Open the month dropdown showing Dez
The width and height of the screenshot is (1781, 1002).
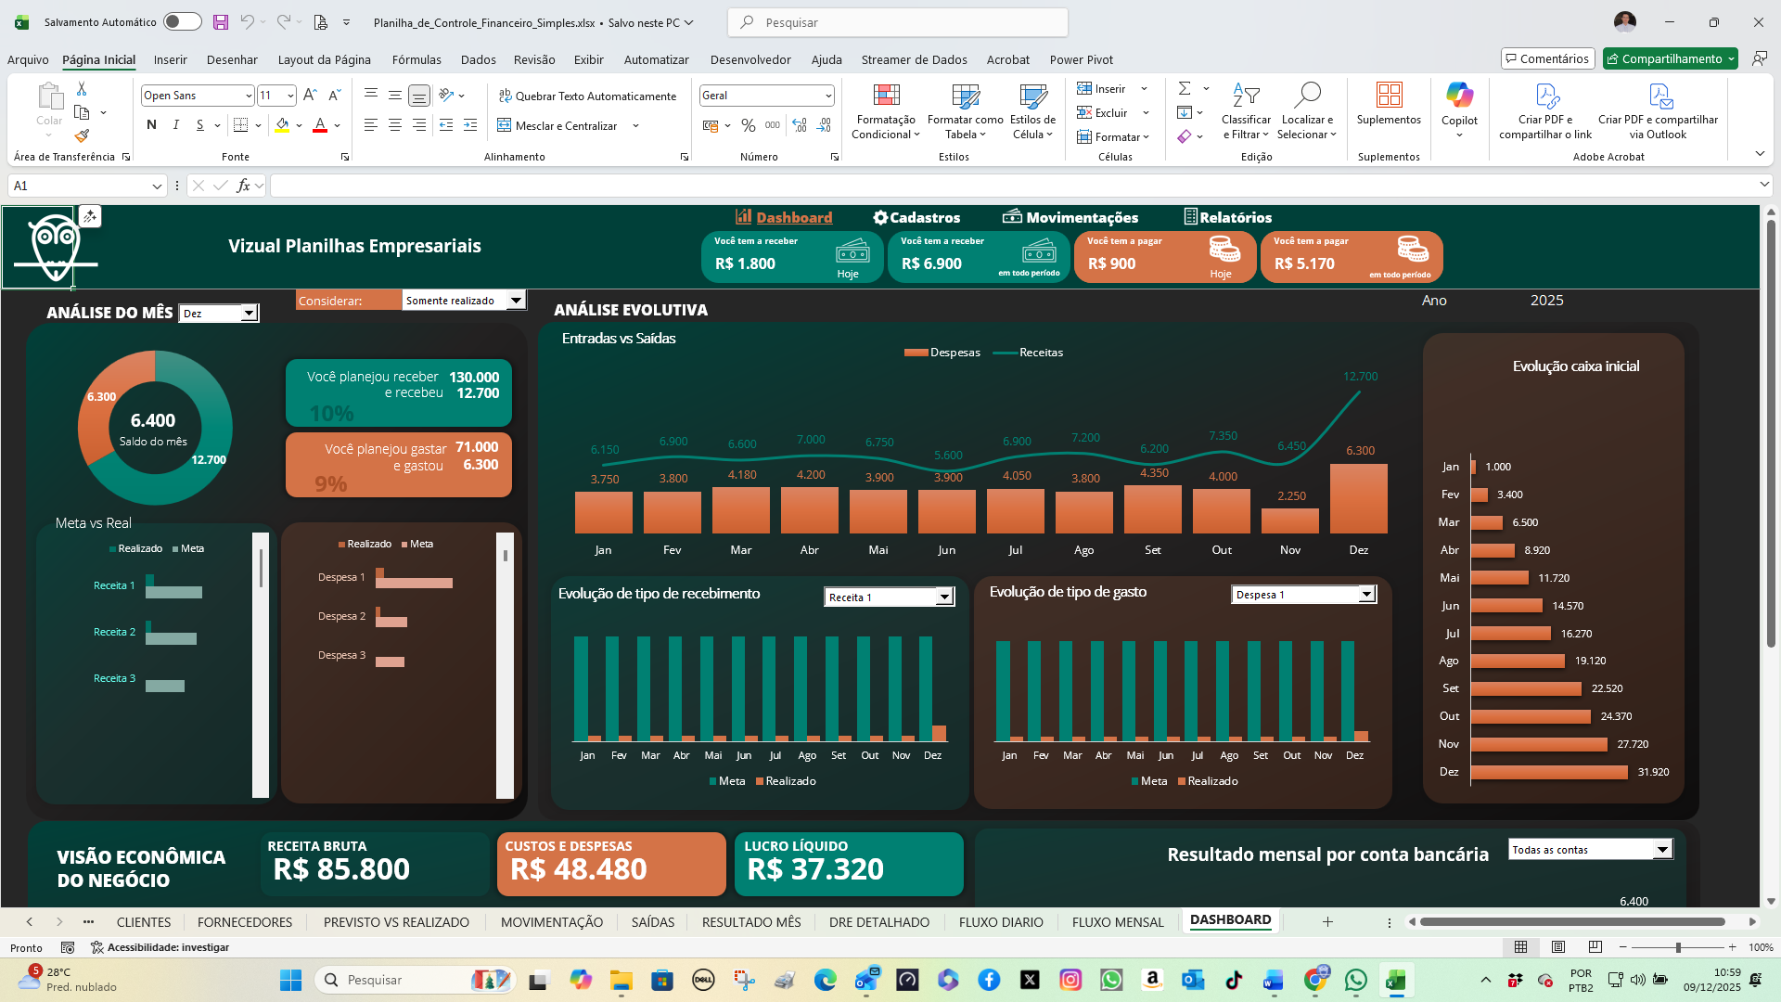coord(249,314)
